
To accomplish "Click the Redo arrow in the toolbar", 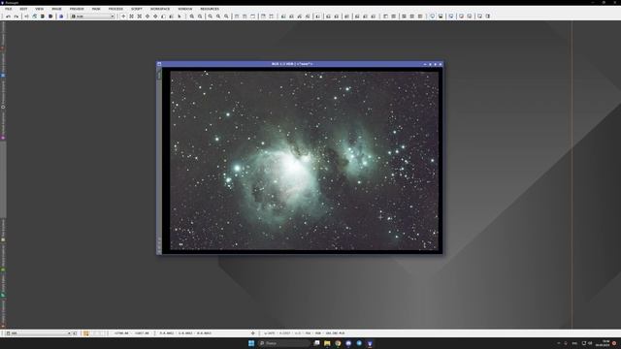I will pyautogui.click(x=16, y=16).
